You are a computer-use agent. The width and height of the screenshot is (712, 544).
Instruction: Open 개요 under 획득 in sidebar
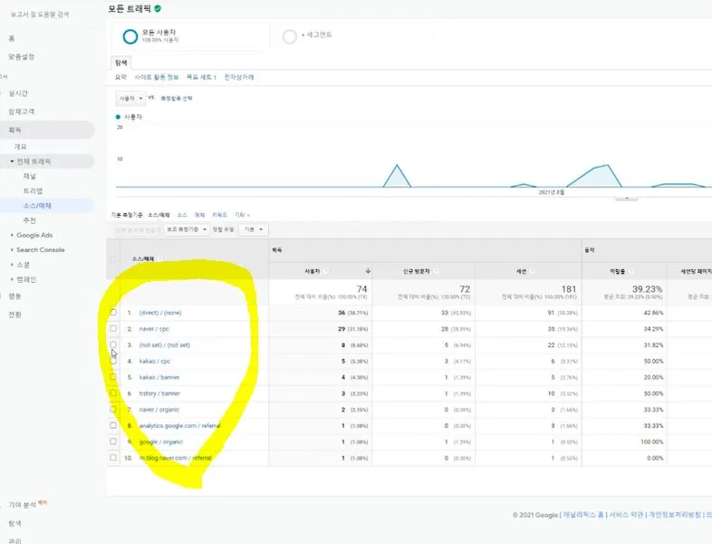(x=20, y=146)
